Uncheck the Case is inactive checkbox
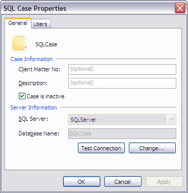The height and width of the screenshot is (193, 188). pyautogui.click(x=22, y=96)
